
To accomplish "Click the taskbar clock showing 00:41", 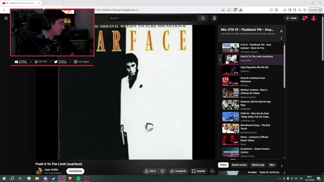I will pos(309,178).
